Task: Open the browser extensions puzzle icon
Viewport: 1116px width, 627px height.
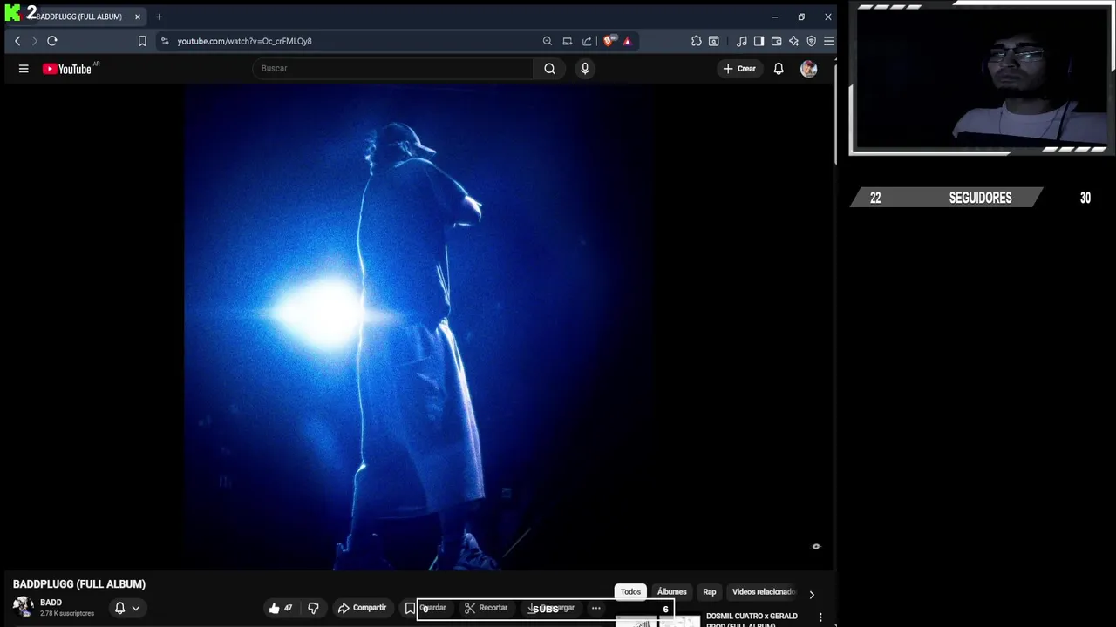Action: tap(697, 41)
